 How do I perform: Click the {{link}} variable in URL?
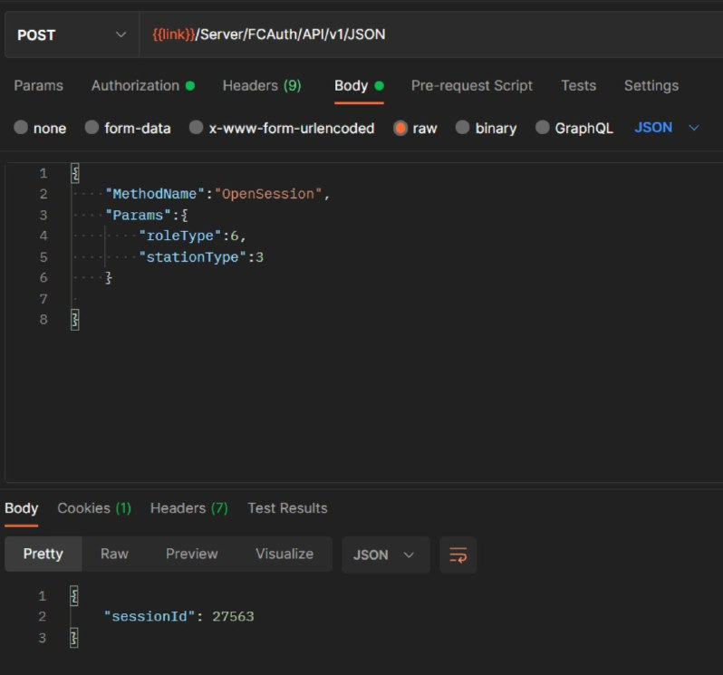tap(174, 34)
